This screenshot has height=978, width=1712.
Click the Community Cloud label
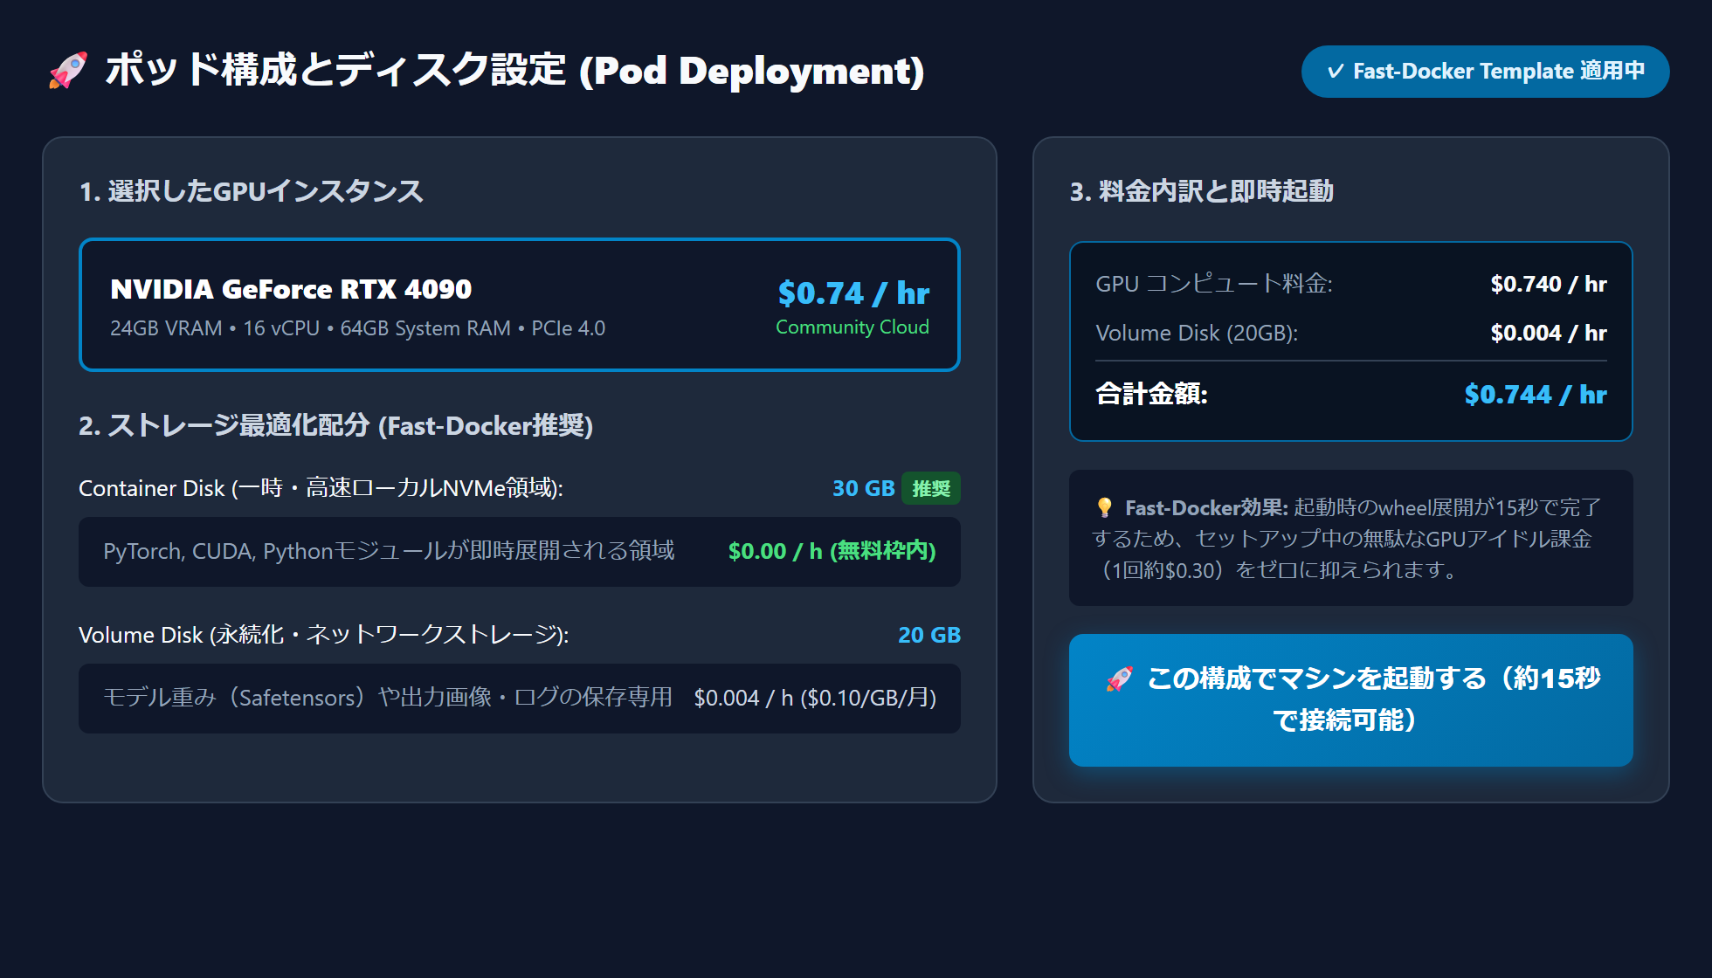(x=853, y=327)
